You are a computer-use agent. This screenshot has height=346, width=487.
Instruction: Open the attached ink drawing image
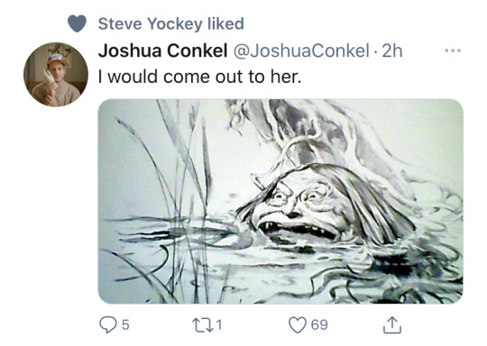[280, 201]
